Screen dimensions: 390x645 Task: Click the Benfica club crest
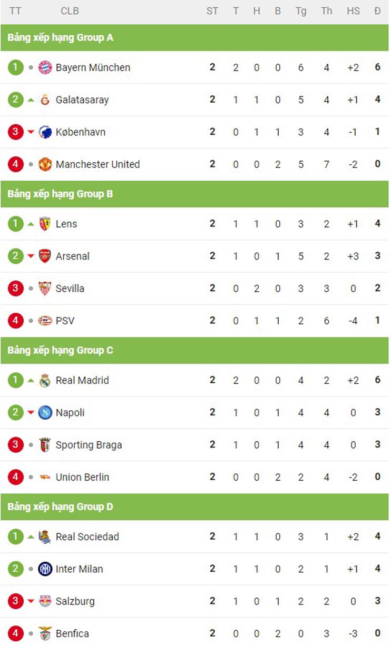[45, 633]
